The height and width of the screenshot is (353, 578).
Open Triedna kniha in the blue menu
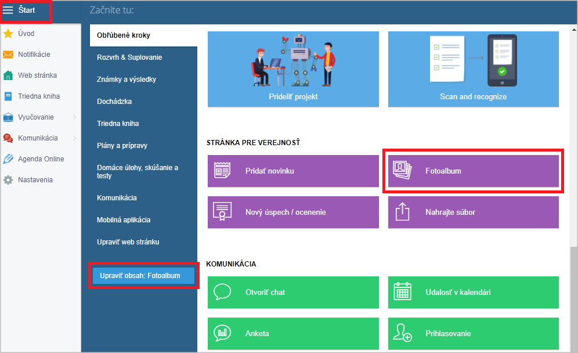tap(118, 124)
